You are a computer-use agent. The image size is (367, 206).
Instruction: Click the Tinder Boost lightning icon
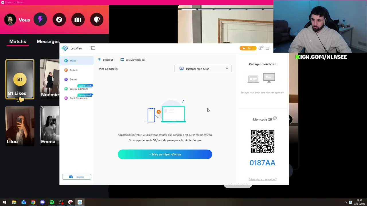point(40,19)
